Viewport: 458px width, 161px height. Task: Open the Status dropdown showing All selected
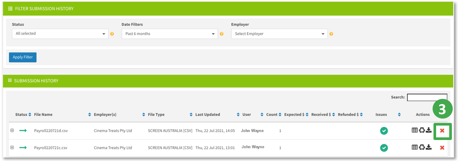click(60, 34)
